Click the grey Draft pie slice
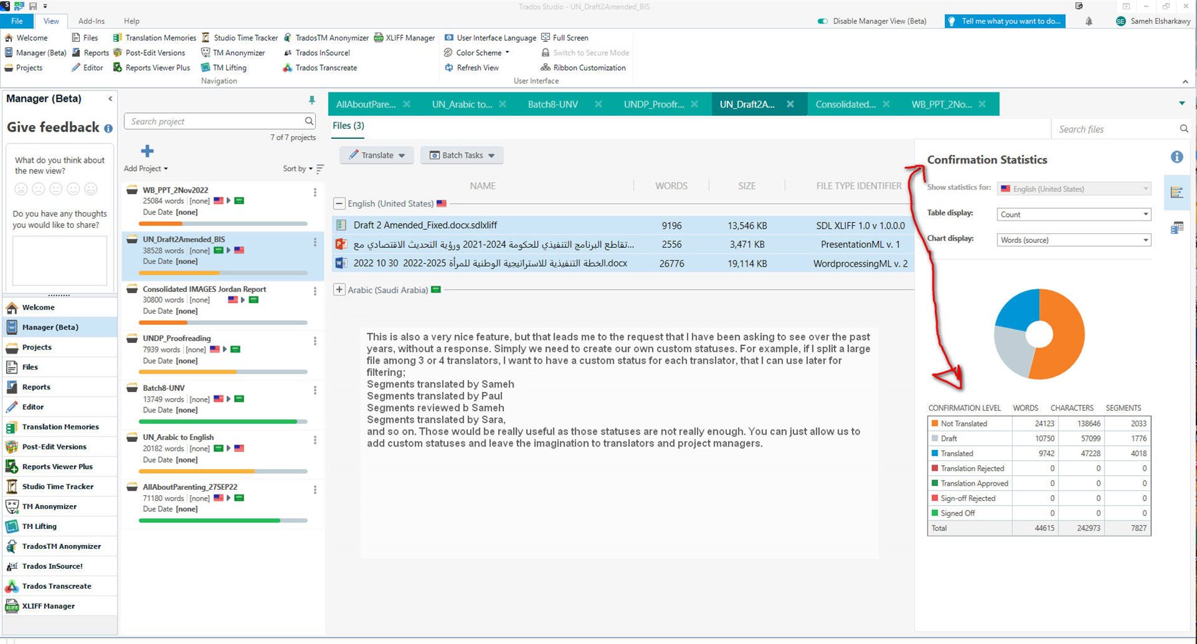 [x=1013, y=351]
